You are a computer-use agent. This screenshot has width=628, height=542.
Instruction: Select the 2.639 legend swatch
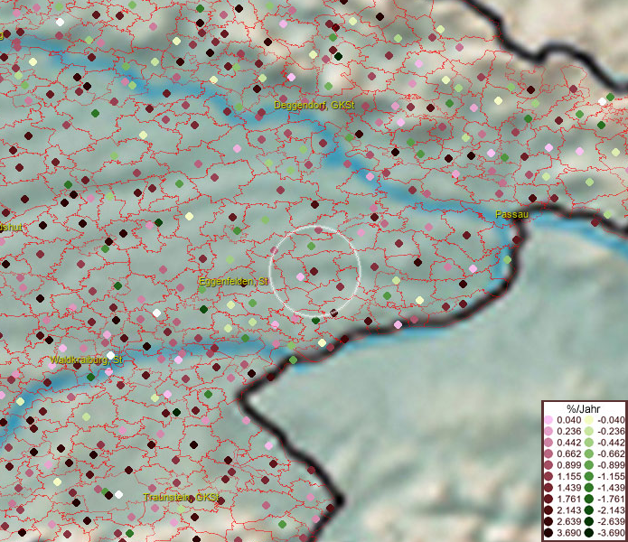tap(548, 521)
